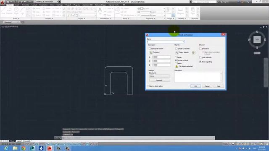The width and height of the screenshot is (269, 151).
Task: Check Specify On-screen under Base point
Action: point(150,49)
